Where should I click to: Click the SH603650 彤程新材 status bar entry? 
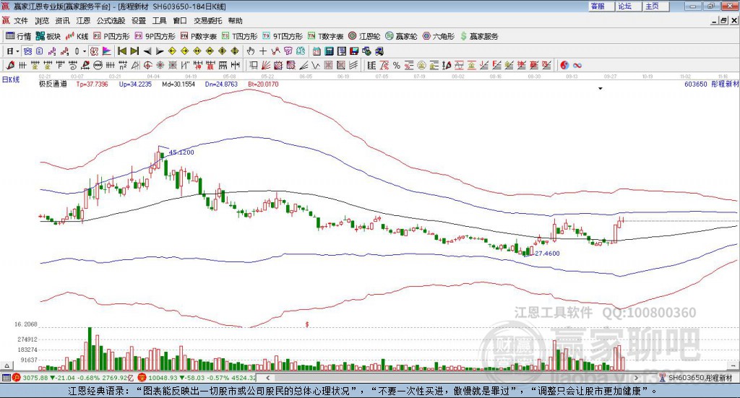(697, 378)
